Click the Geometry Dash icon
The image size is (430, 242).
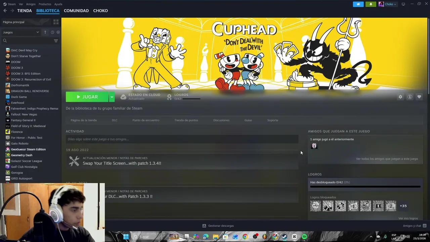8,155
